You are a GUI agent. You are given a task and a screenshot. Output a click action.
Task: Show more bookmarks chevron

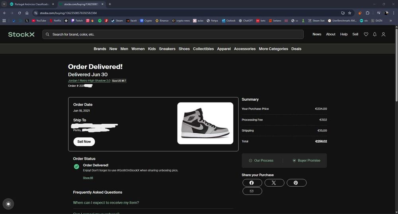click(x=391, y=21)
